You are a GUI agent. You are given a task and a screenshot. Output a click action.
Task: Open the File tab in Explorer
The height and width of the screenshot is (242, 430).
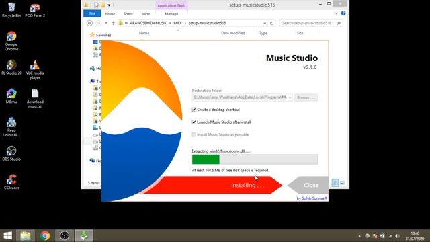(x=92, y=13)
